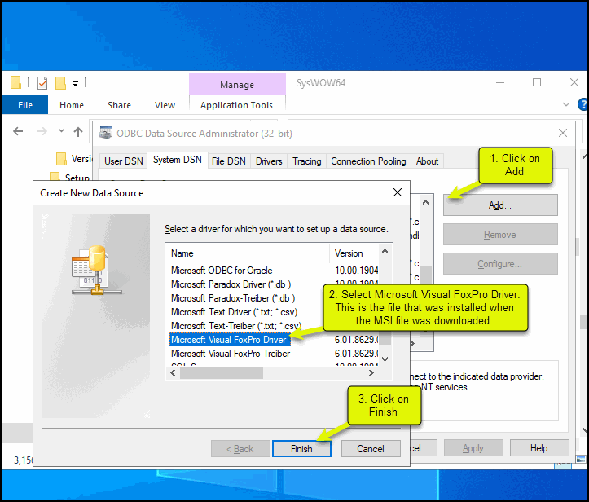Click the folder icon in Explorer title bar
Image resolution: width=589 pixels, height=502 pixels.
(x=15, y=82)
